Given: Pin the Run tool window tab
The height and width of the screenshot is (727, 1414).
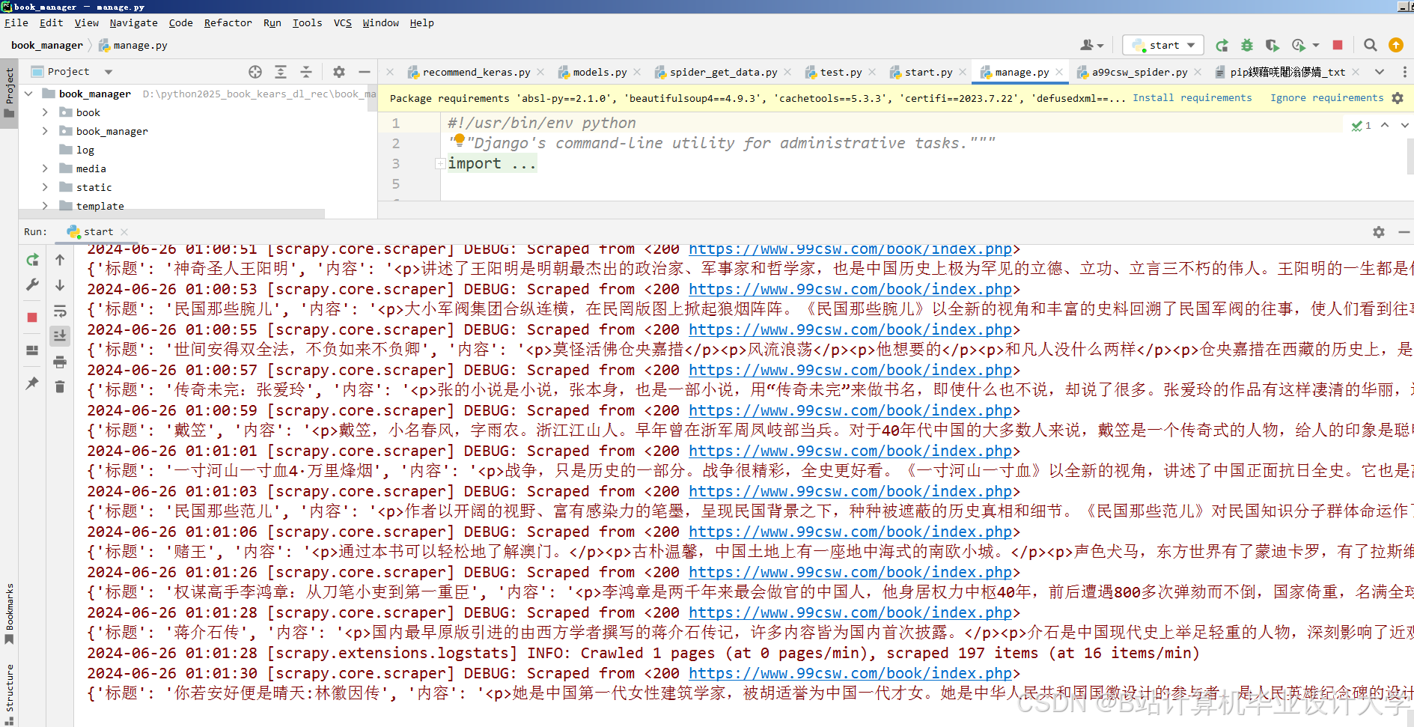Looking at the screenshot, I should [32, 383].
